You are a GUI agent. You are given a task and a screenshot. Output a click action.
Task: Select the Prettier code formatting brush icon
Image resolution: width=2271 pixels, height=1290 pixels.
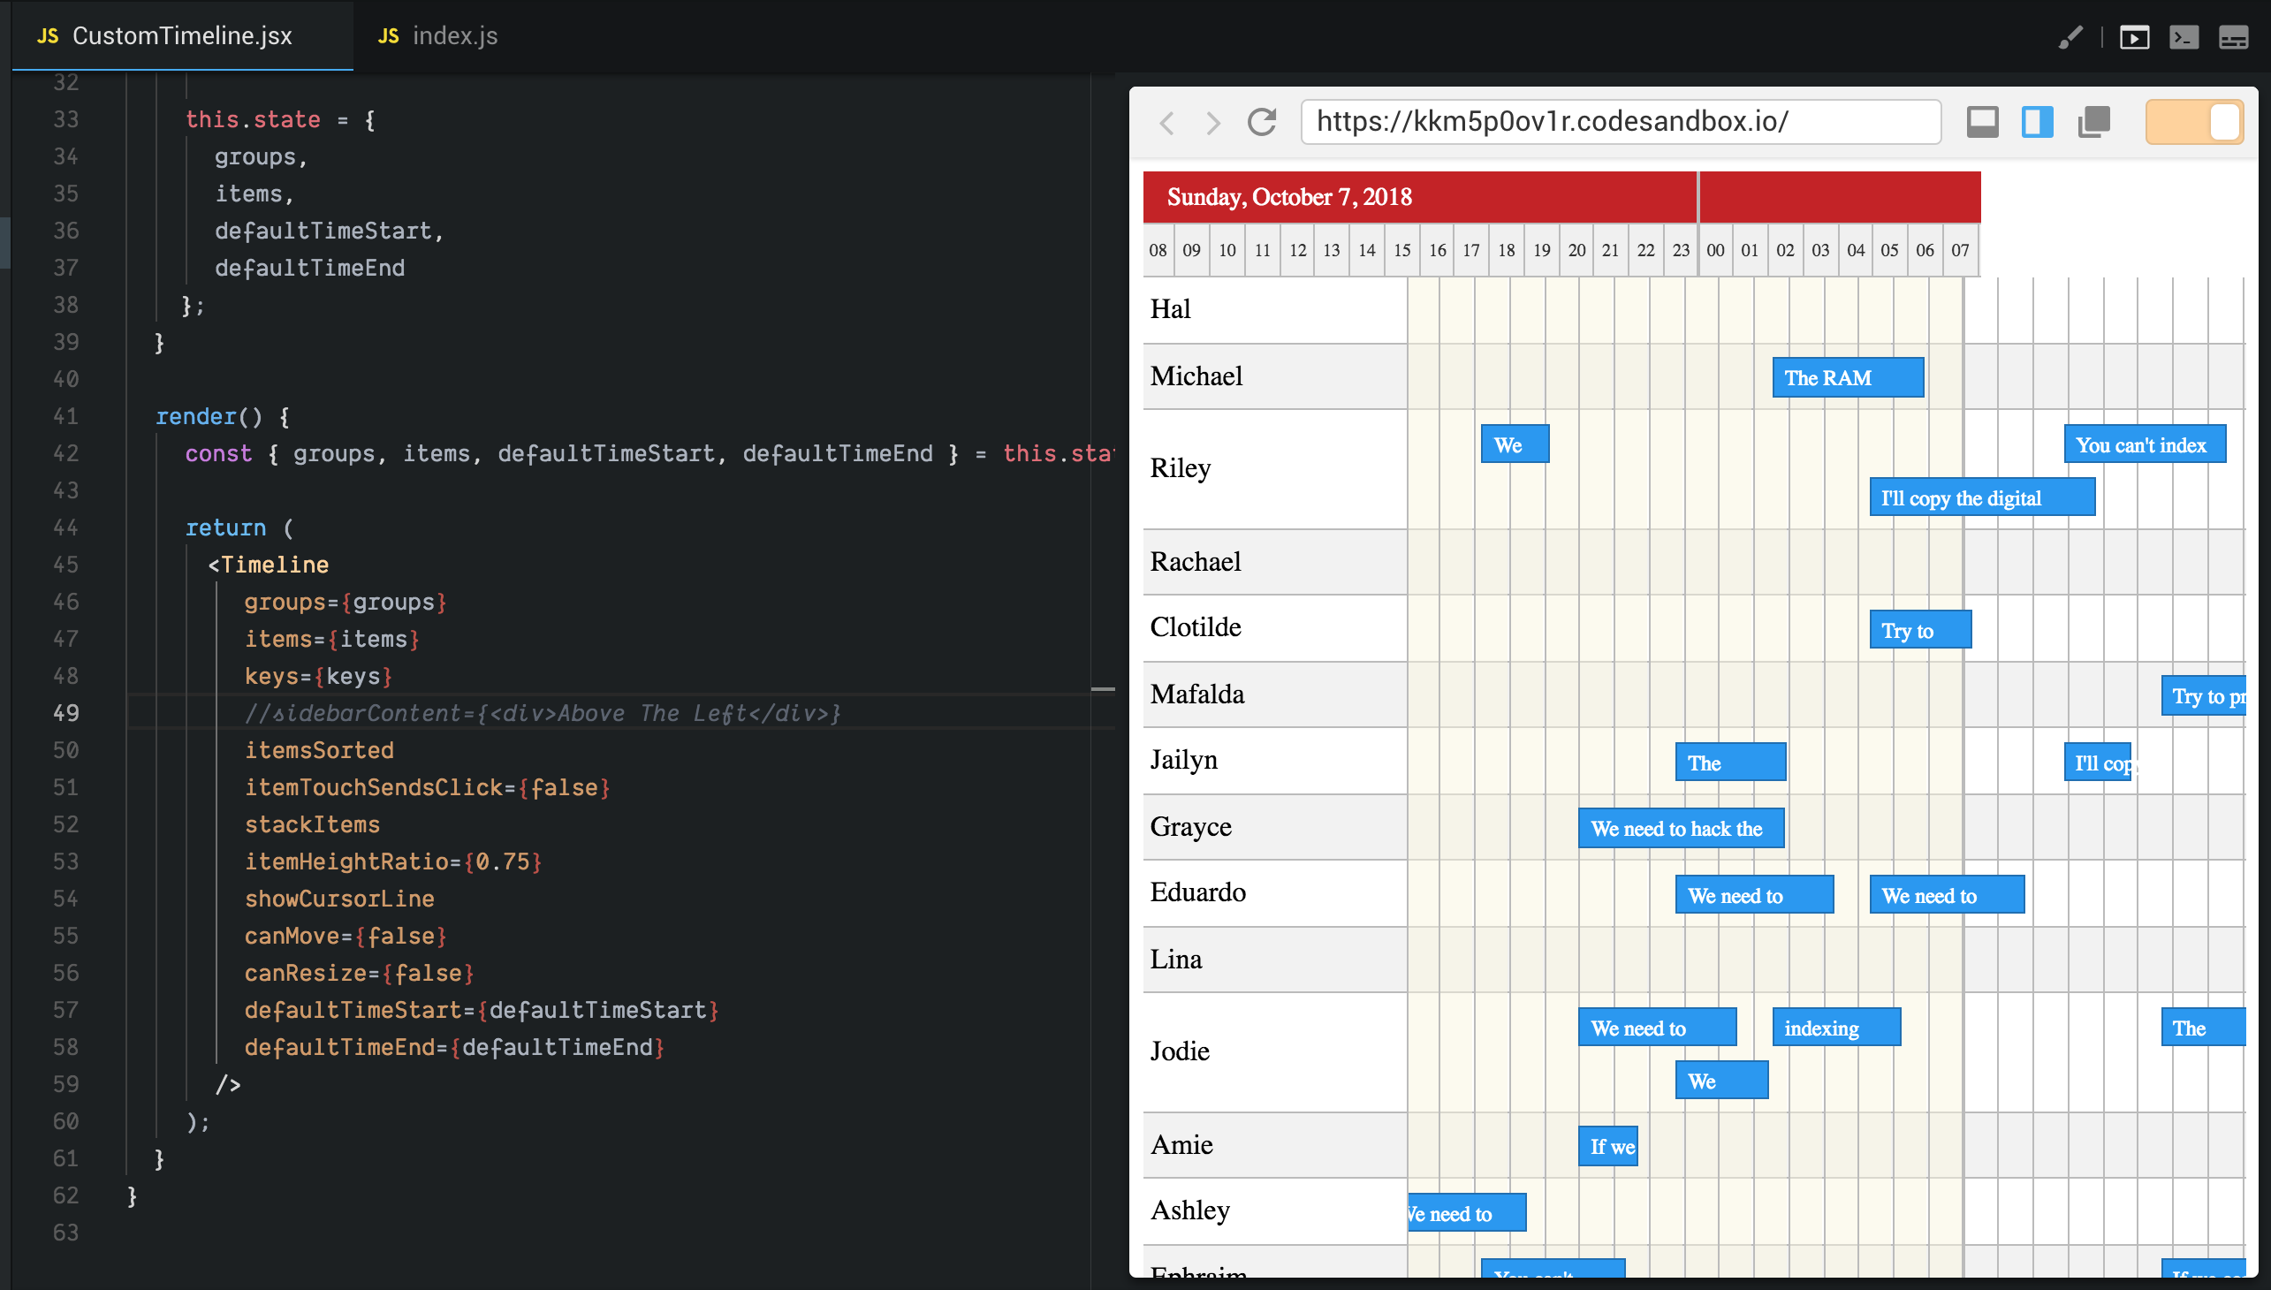coord(2070,36)
